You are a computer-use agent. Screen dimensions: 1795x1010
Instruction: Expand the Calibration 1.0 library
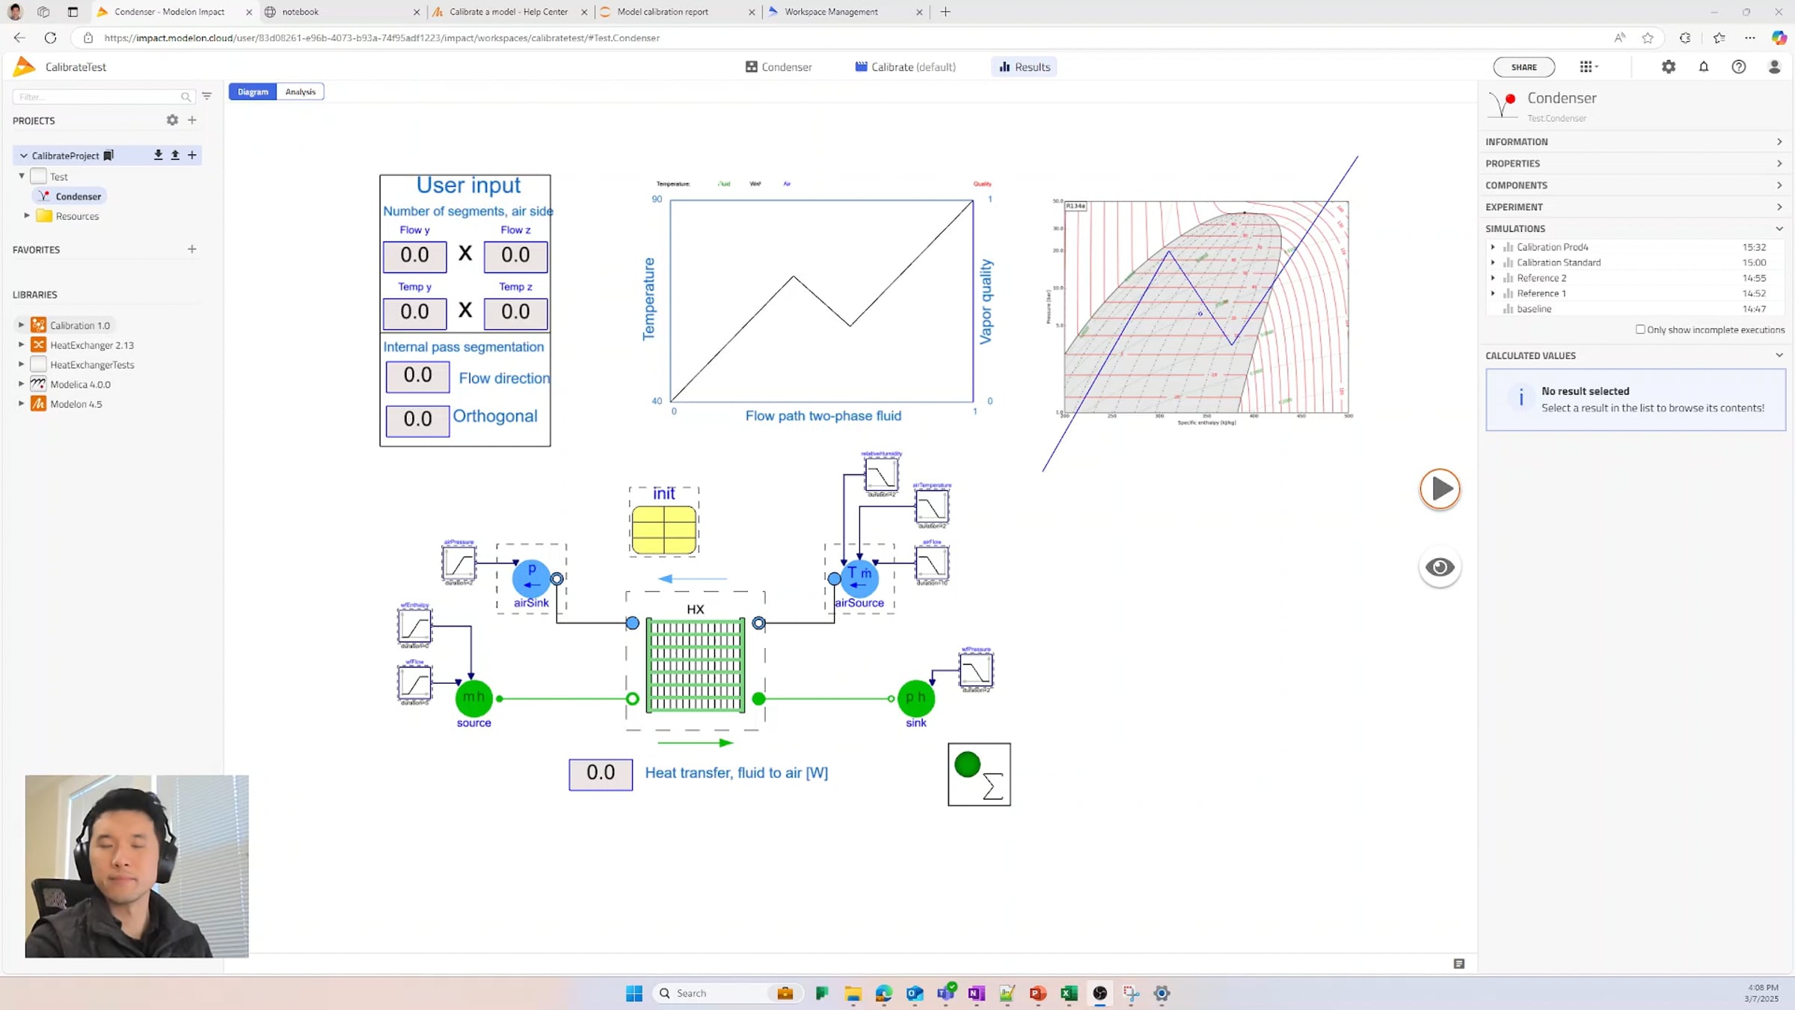pyautogui.click(x=21, y=325)
